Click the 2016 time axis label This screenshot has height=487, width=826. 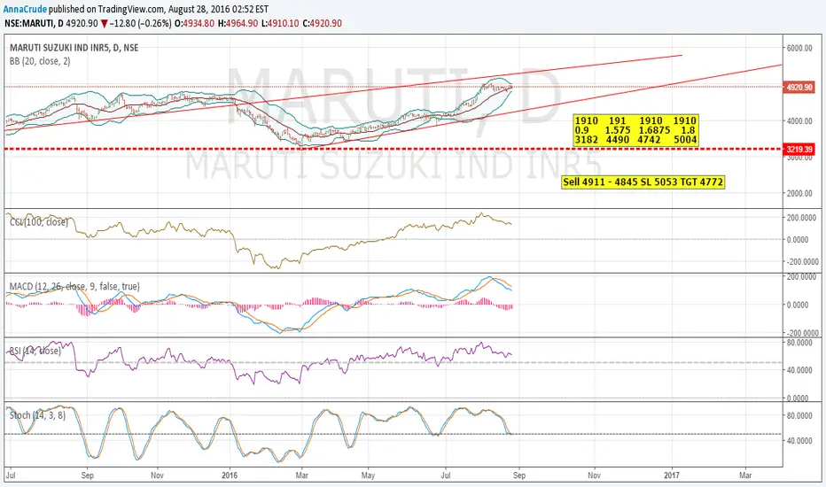[230, 475]
